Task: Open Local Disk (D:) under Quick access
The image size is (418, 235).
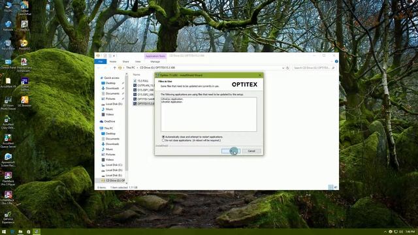Action: [114, 104]
